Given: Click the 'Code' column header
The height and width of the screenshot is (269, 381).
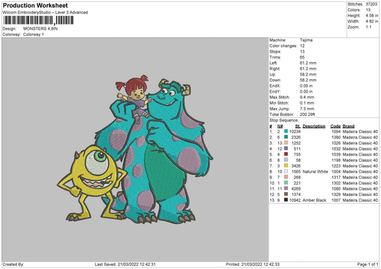Looking at the screenshot, I should click(335, 126).
